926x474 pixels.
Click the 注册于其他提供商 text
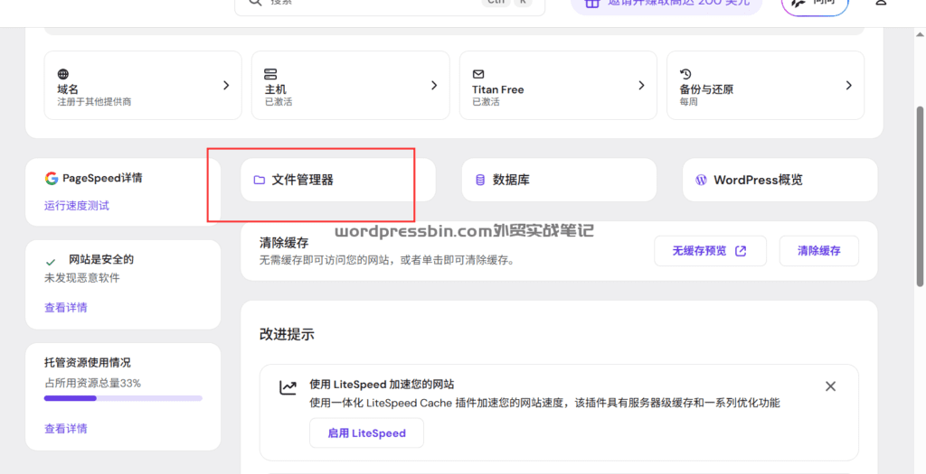click(x=94, y=102)
